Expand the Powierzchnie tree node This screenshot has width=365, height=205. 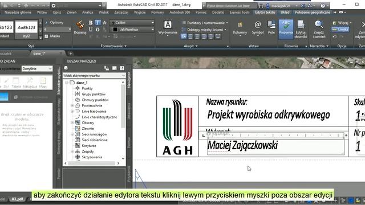click(72, 105)
